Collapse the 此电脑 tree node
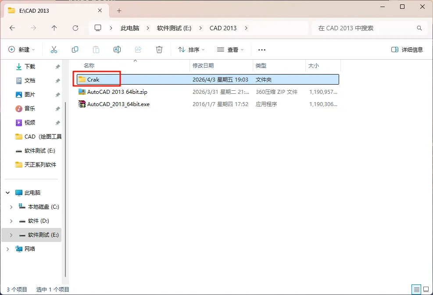This screenshot has height=295, width=433. pos(8,192)
